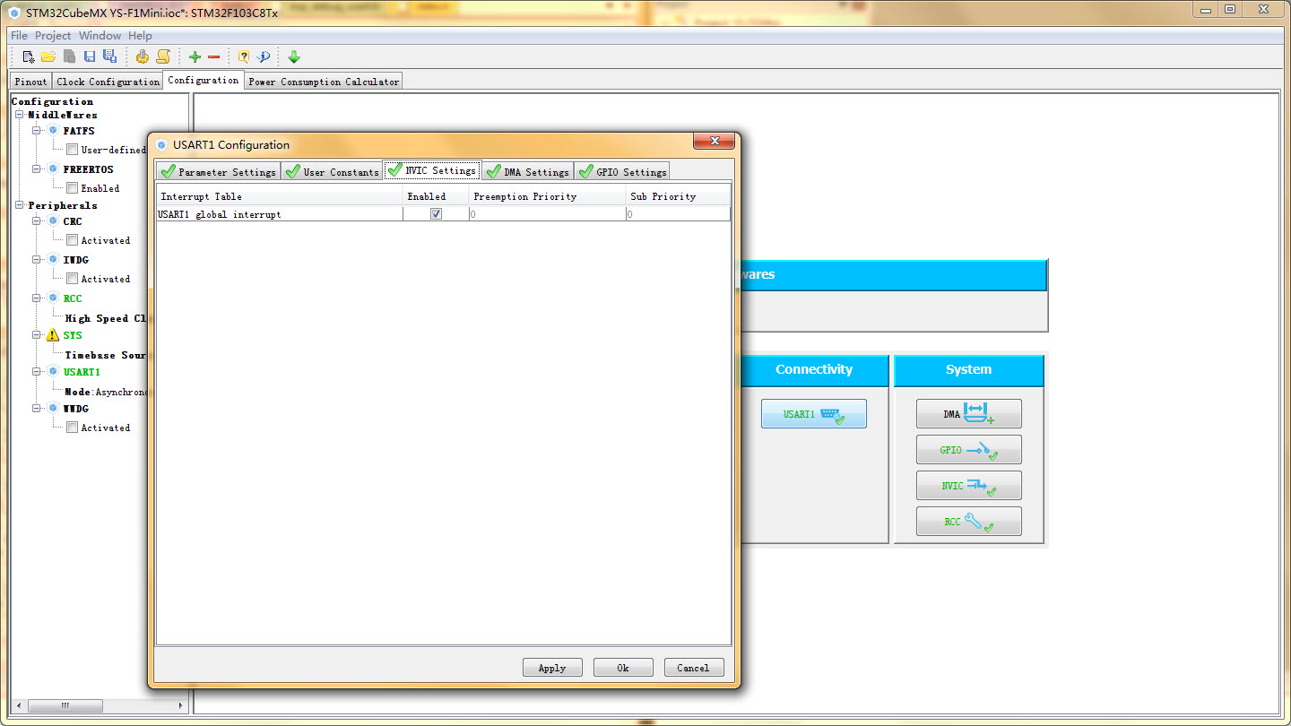Image resolution: width=1291 pixels, height=726 pixels.
Task: Switch to the Clock Configuration tab
Action: point(108,82)
